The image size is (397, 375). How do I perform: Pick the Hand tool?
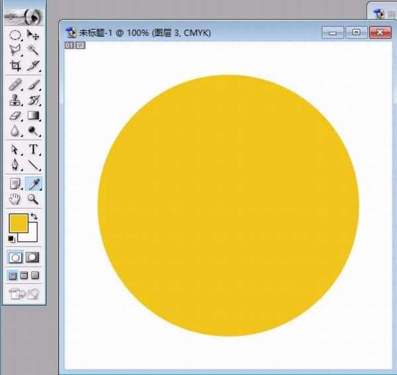(x=15, y=199)
